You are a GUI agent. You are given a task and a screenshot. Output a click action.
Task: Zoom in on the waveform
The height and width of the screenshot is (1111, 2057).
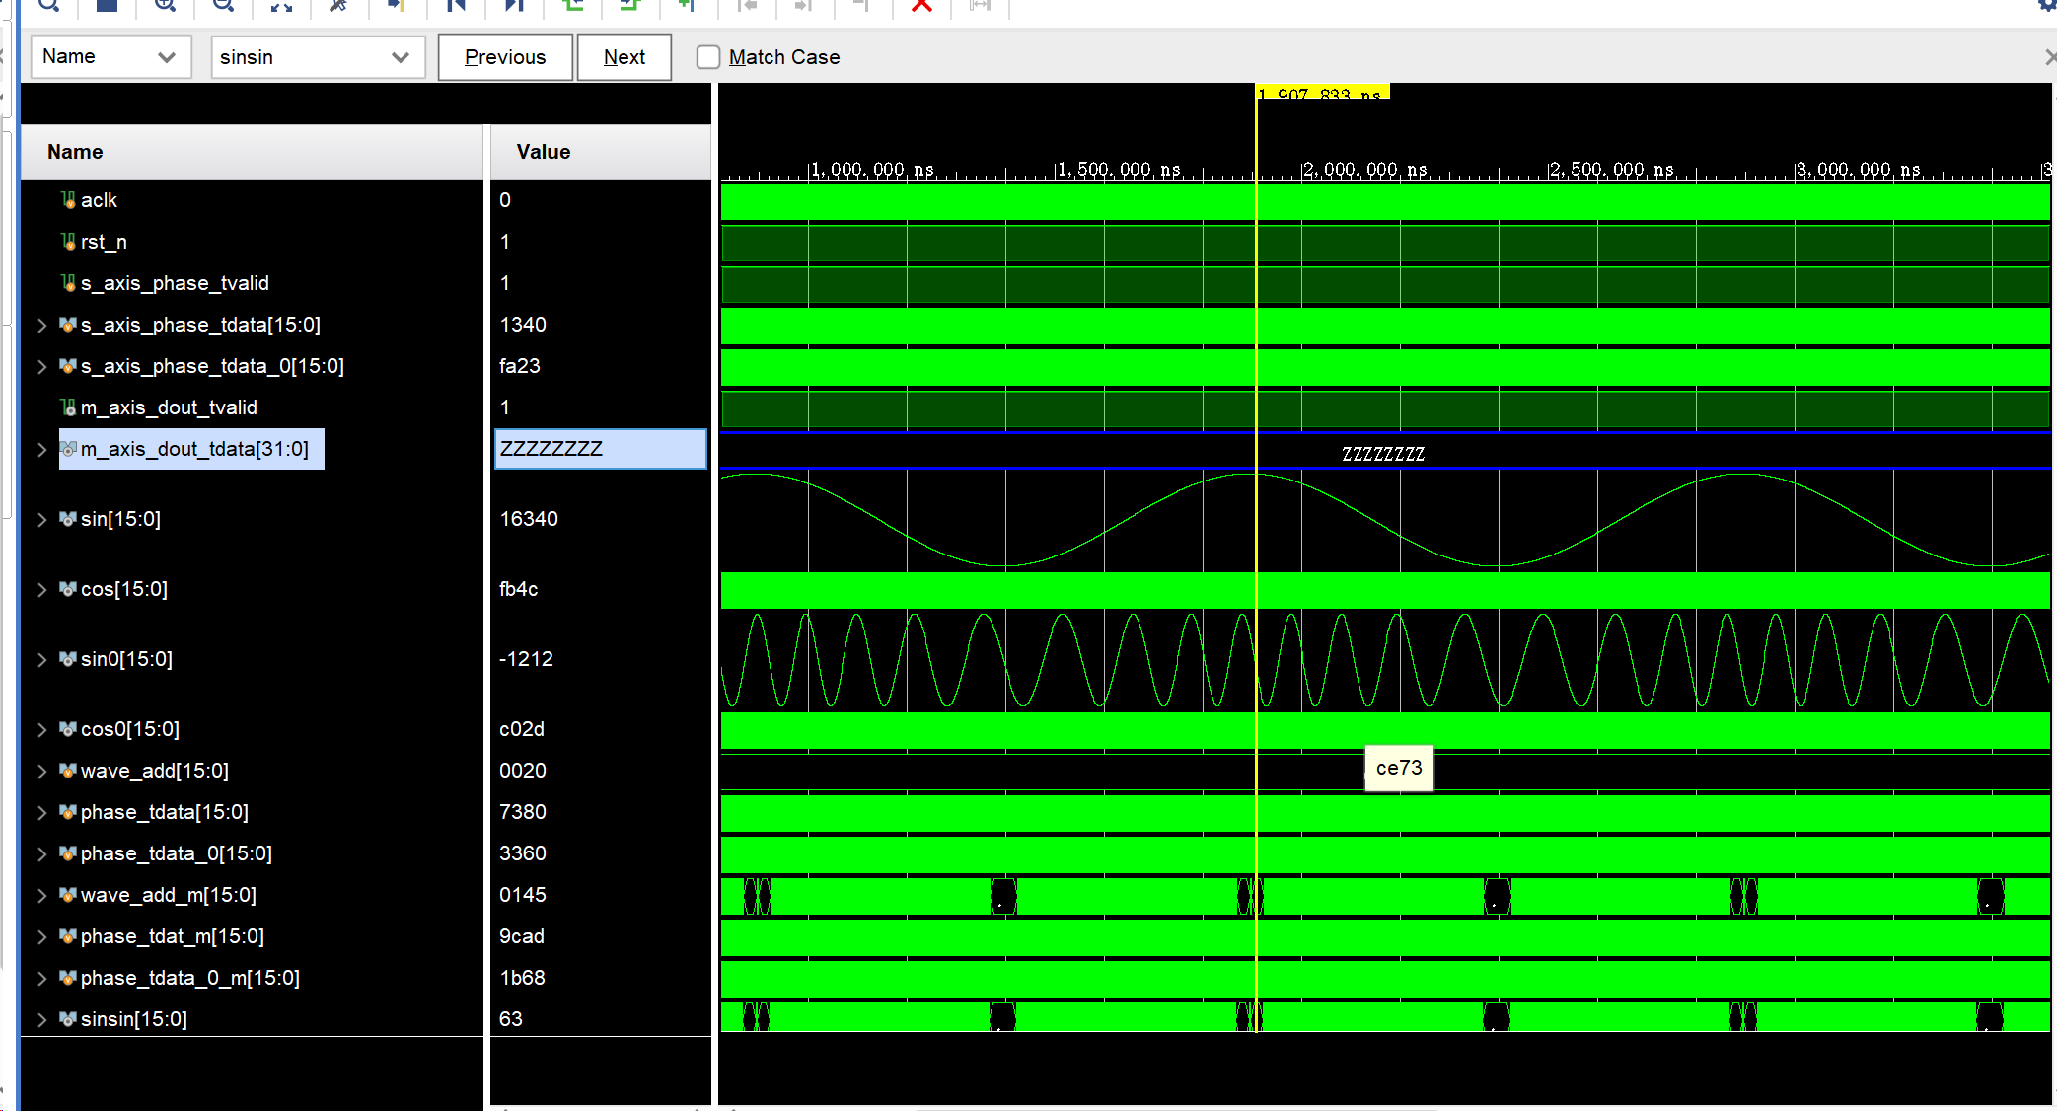[165, 5]
